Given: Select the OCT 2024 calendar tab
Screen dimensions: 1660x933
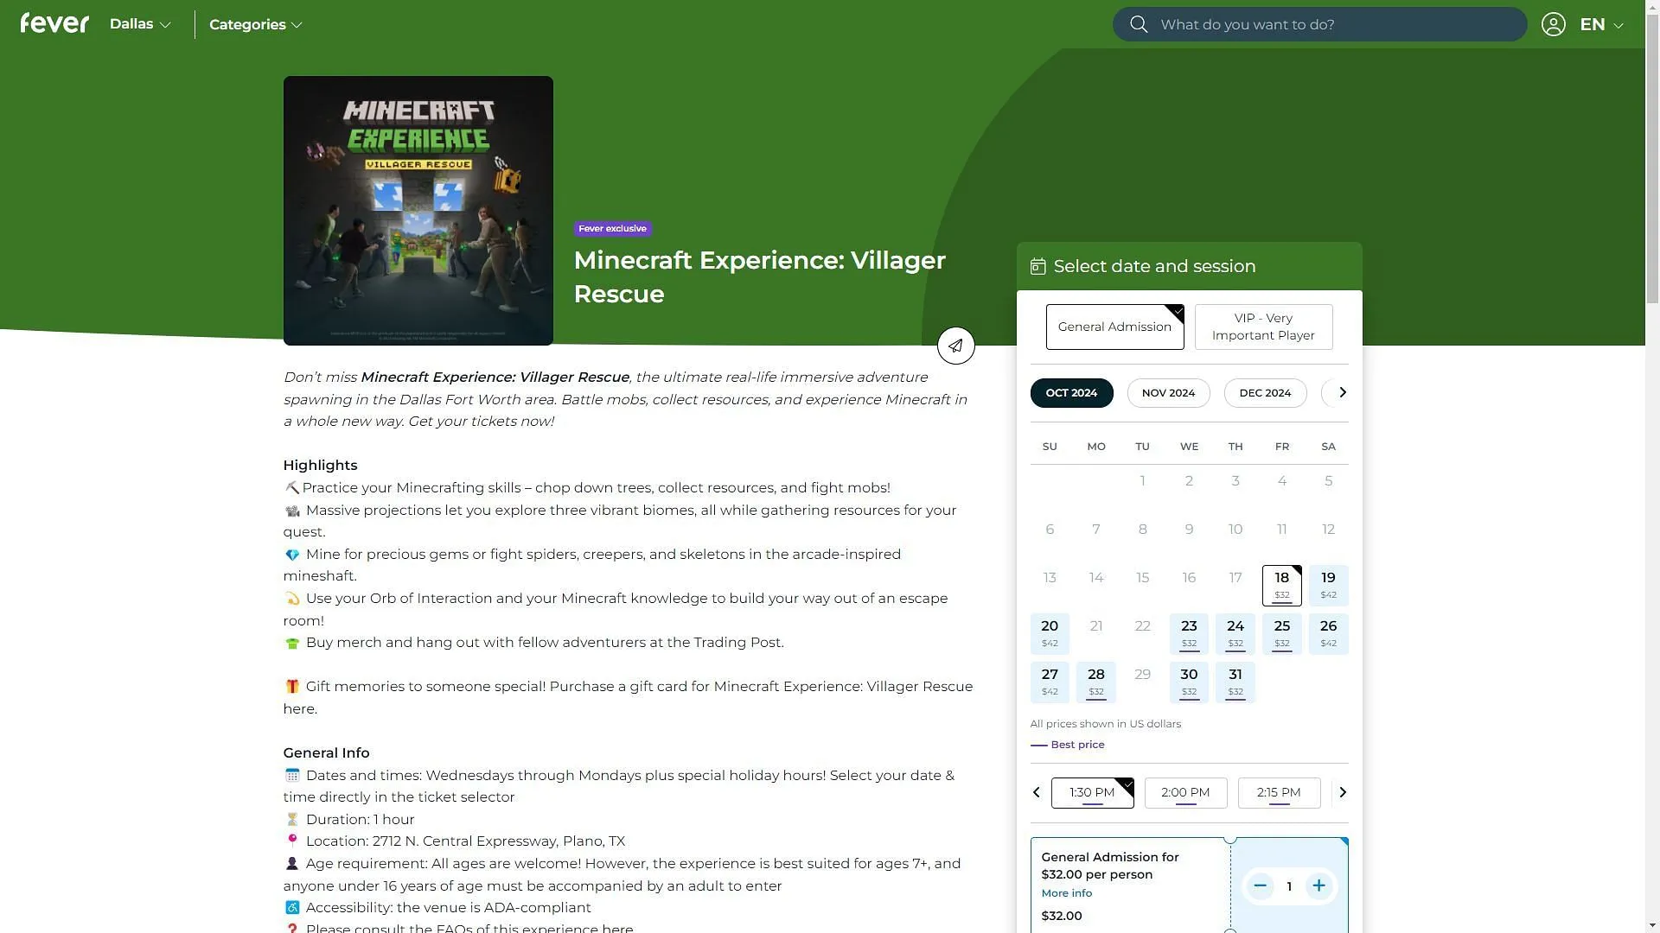Looking at the screenshot, I should [1072, 392].
